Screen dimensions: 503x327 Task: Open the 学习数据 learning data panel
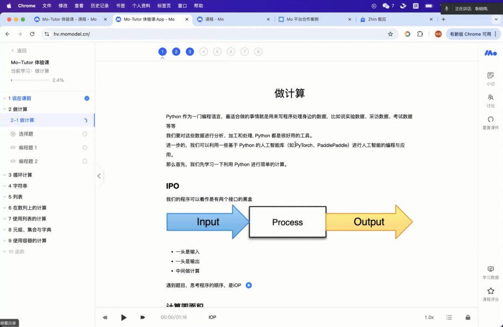(490, 272)
